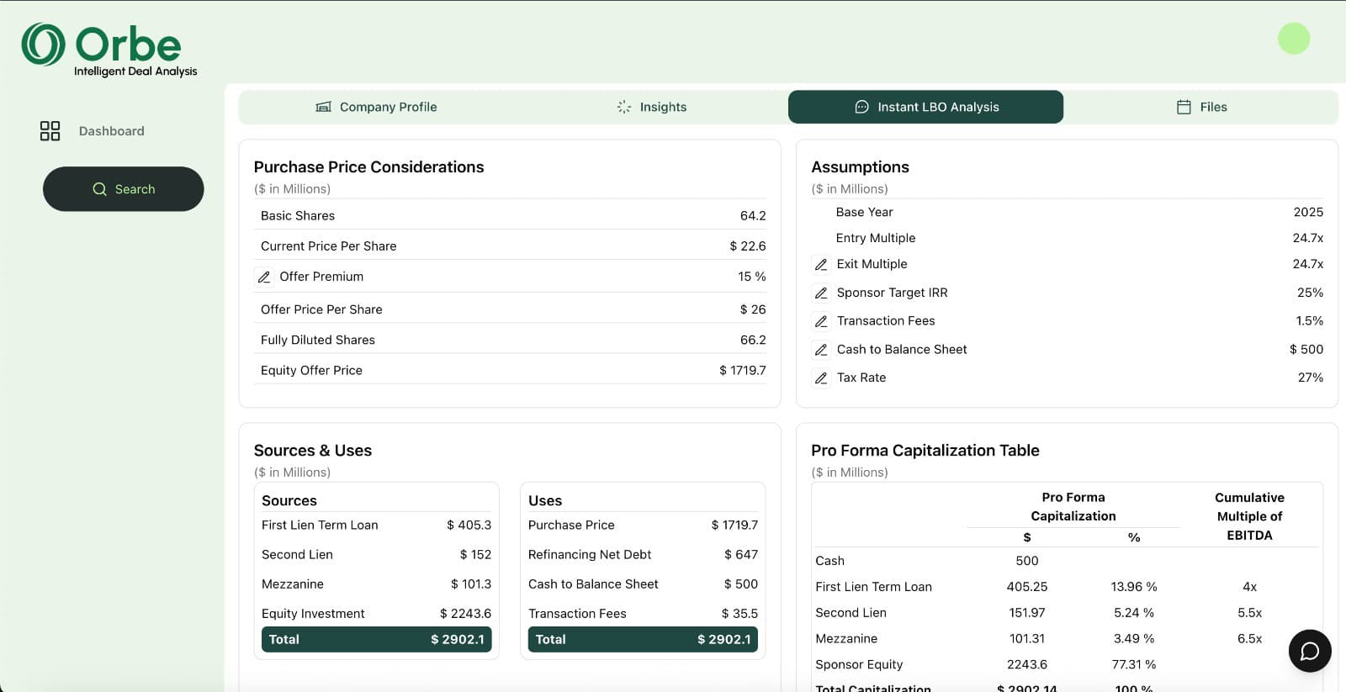This screenshot has height=692, width=1346.
Task: Click the Offer Premium 15 % value
Action: [x=751, y=277]
